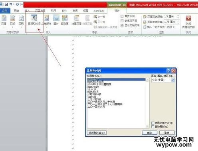Check 使用全角字符 (Use full-width characters)
The width and height of the screenshot is (198, 151).
click(152, 123)
